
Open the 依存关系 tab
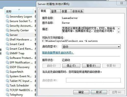click(77, 11)
